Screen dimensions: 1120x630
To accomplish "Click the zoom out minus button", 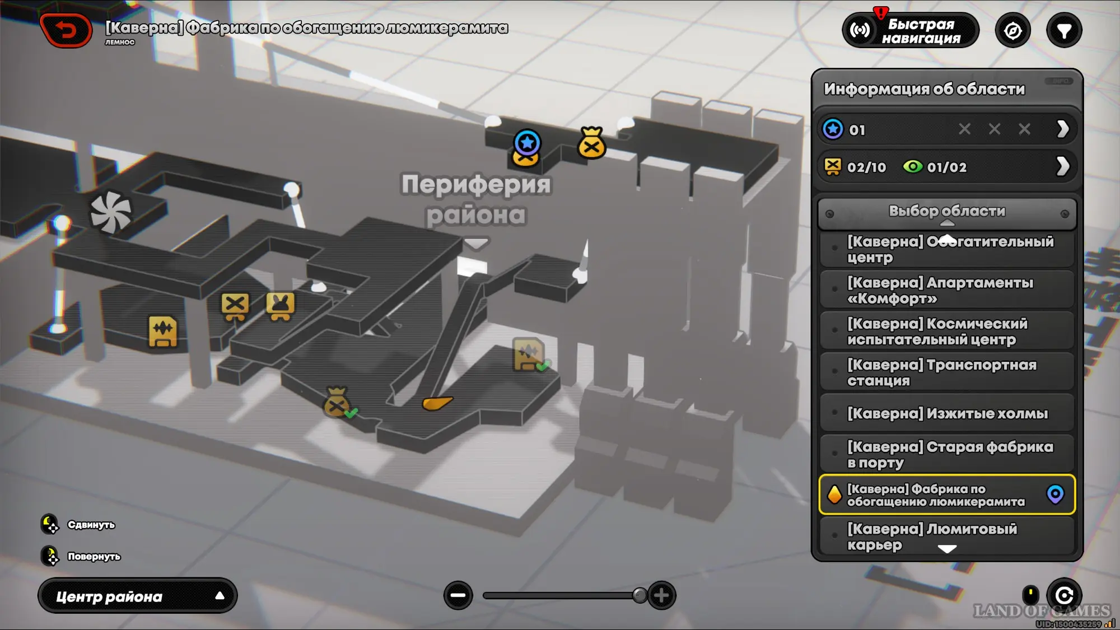I will click(458, 595).
